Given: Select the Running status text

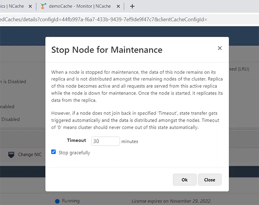Looking at the screenshot, I should pyautogui.click(x=71, y=201).
